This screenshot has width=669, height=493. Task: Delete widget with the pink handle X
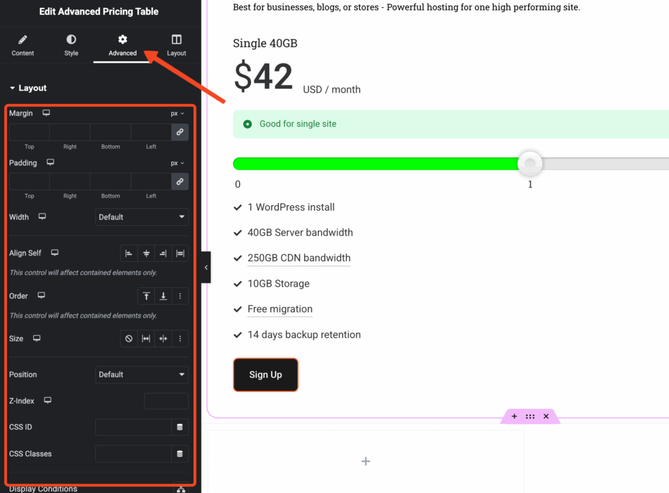546,417
